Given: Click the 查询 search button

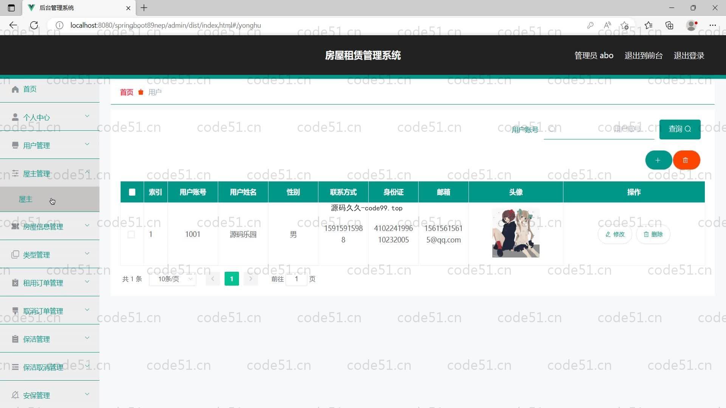Looking at the screenshot, I should coord(679,129).
